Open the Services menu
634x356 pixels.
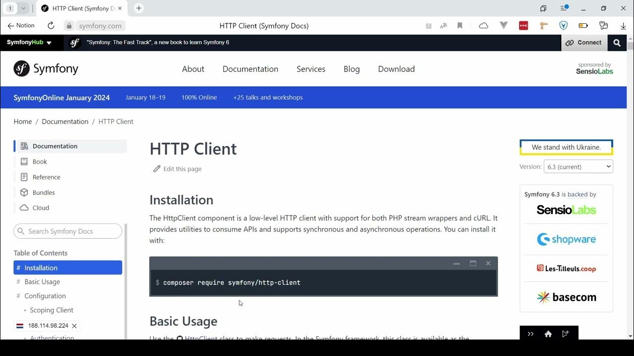tap(311, 69)
